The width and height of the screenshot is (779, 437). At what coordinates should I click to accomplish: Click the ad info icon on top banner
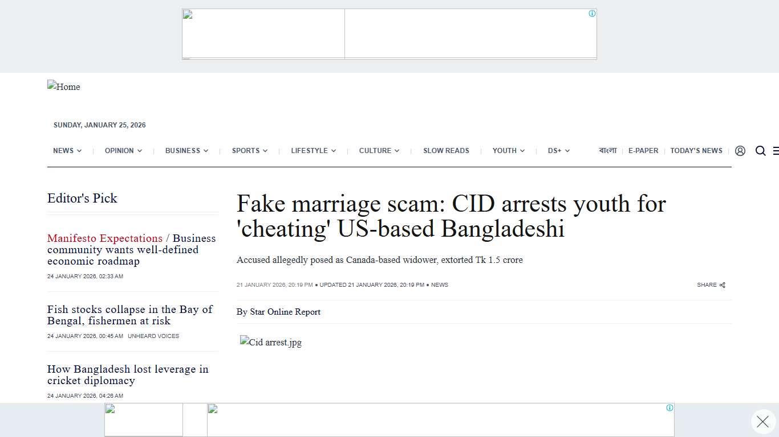point(592,13)
